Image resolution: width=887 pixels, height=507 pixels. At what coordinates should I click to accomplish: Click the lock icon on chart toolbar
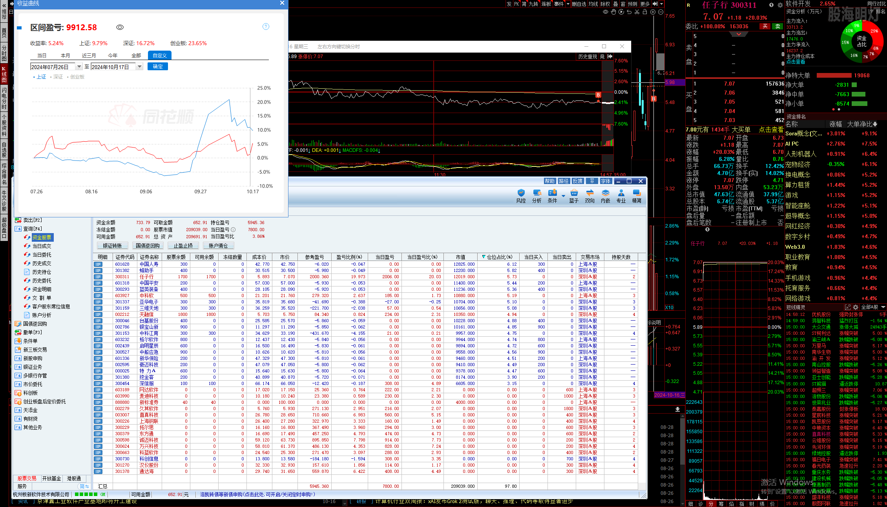coord(645,12)
